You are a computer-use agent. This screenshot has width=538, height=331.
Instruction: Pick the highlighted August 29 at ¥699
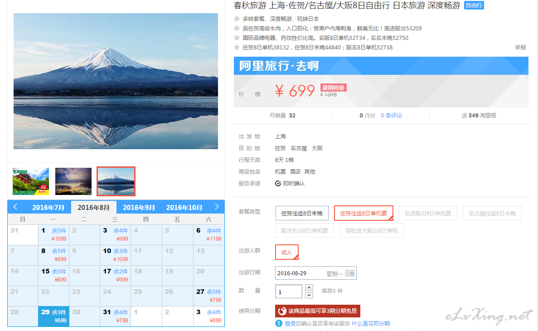(x=53, y=316)
